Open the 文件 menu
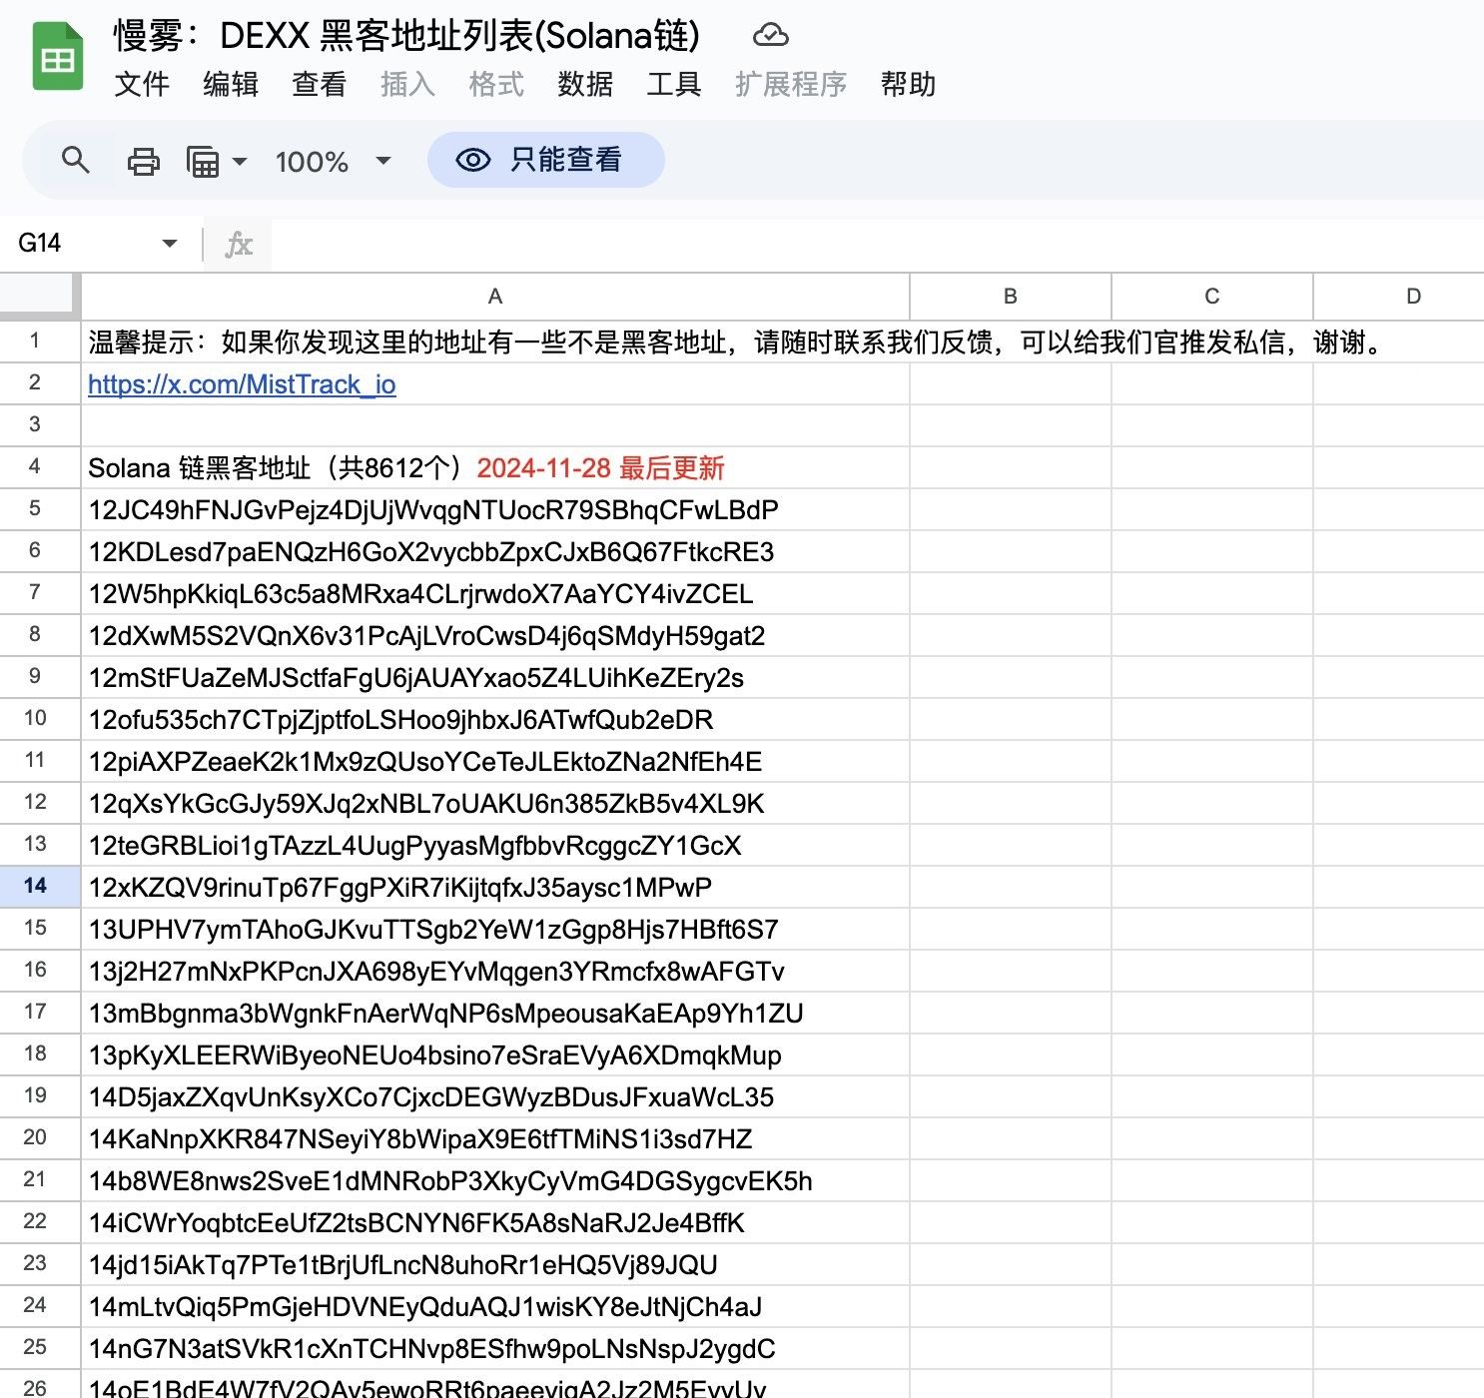The width and height of the screenshot is (1484, 1398). (142, 85)
